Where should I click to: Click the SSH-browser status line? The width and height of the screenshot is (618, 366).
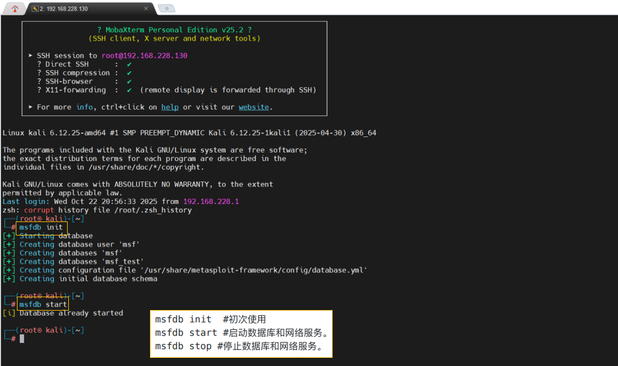(x=85, y=82)
